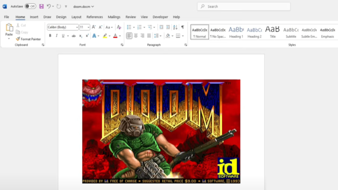Switch to the Design tab
This screenshot has width=338, height=190.
coord(61,17)
